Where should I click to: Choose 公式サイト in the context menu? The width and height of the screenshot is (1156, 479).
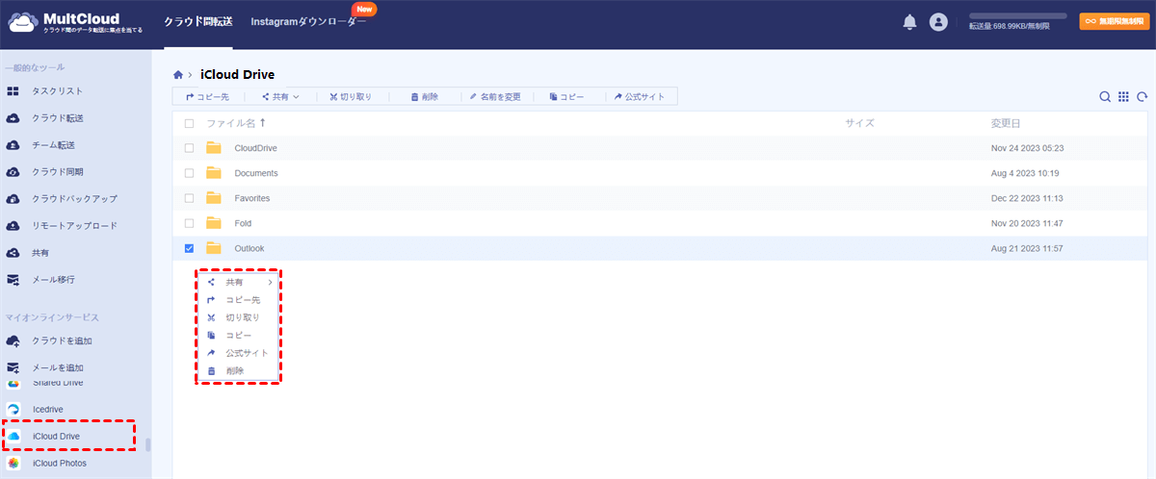tap(240, 353)
